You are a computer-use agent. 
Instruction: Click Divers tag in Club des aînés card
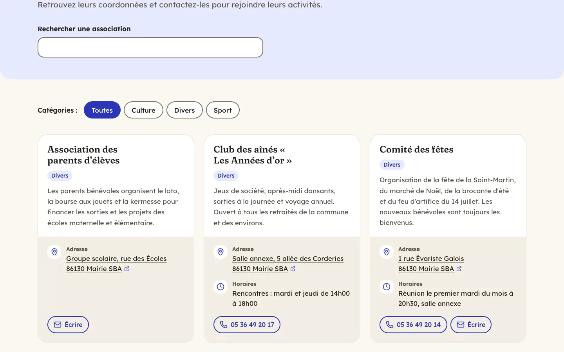226,176
